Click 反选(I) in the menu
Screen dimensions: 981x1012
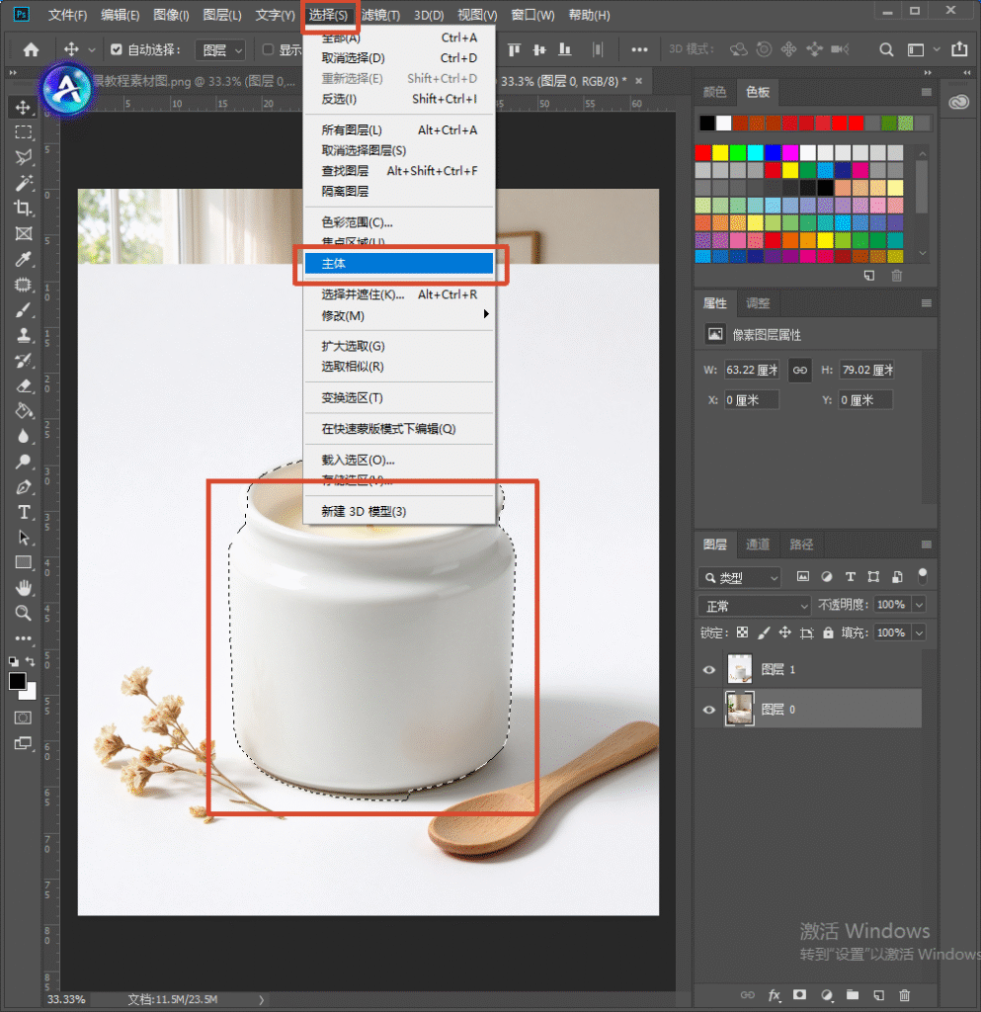click(399, 99)
